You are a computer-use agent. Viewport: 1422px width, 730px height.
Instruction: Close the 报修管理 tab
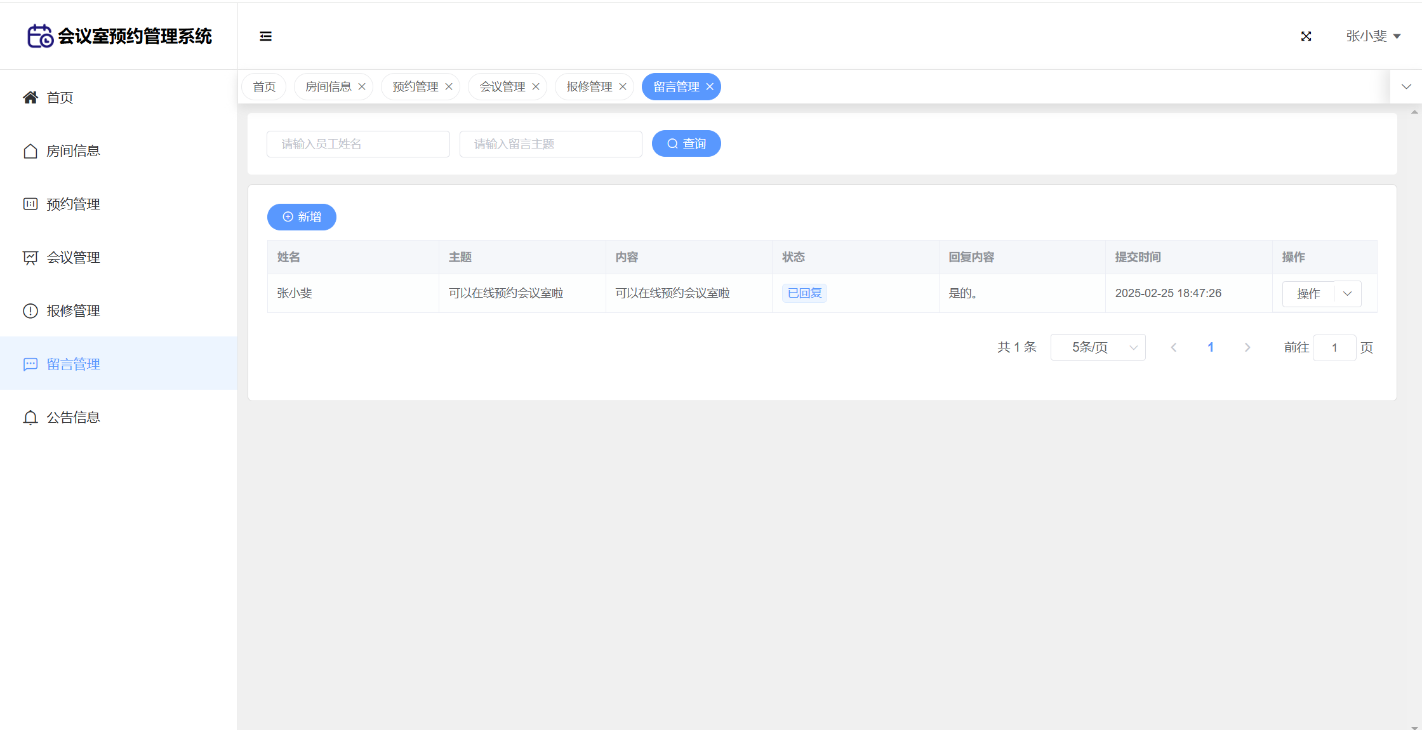tap(623, 87)
